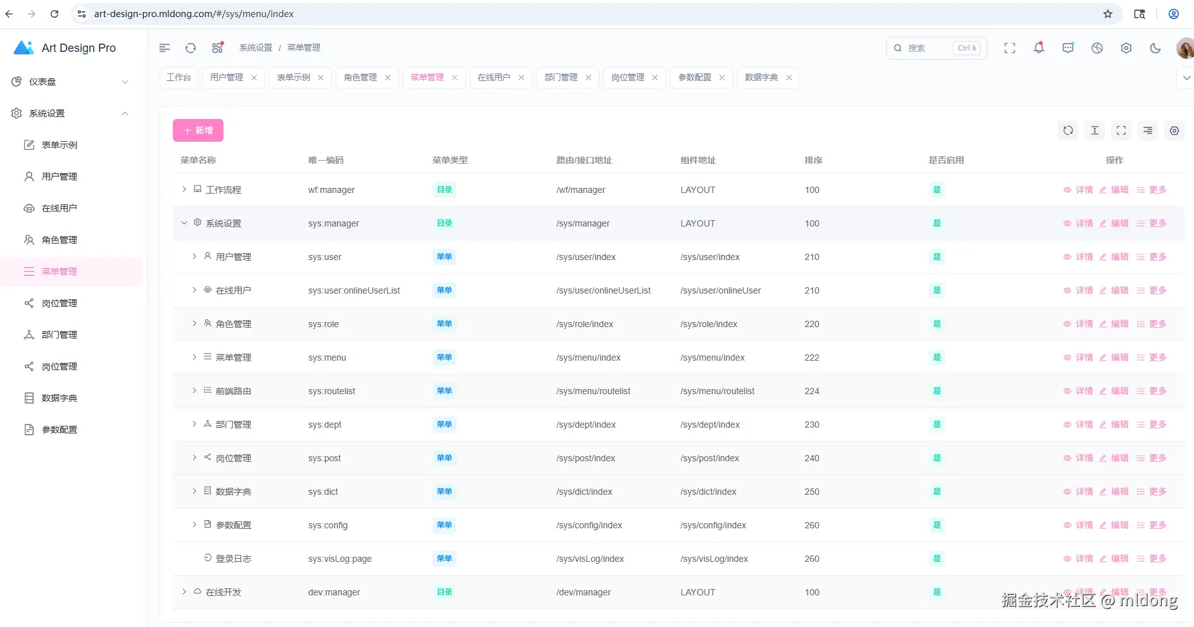
Task: Click the 新增 button
Action: click(x=198, y=130)
